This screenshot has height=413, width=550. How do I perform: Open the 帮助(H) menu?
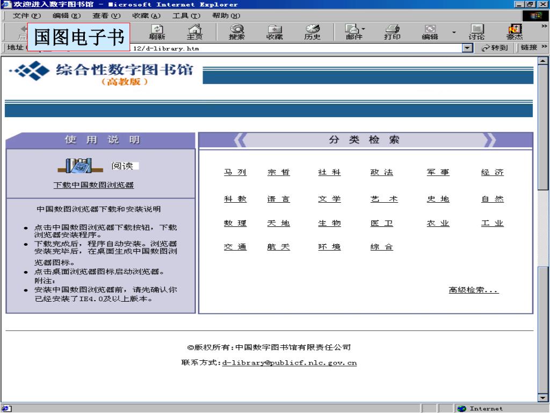pyautogui.click(x=226, y=16)
